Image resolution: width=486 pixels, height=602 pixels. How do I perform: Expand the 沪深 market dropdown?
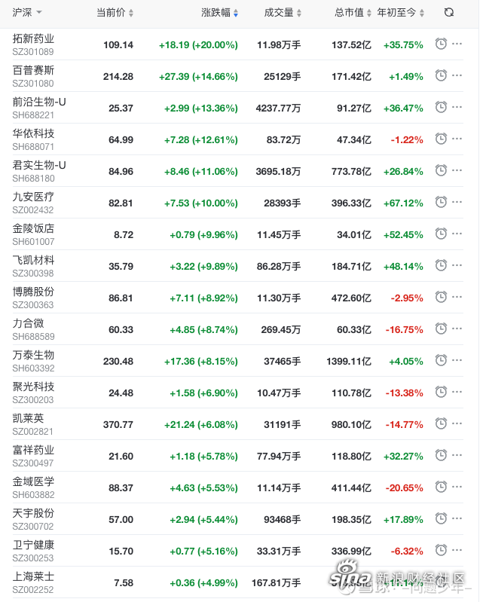27,13
